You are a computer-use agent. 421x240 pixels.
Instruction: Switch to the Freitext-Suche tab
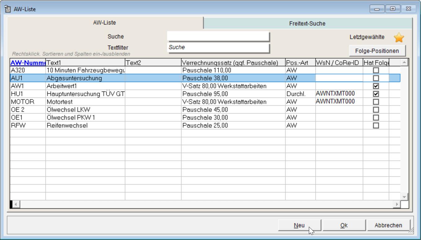point(307,24)
